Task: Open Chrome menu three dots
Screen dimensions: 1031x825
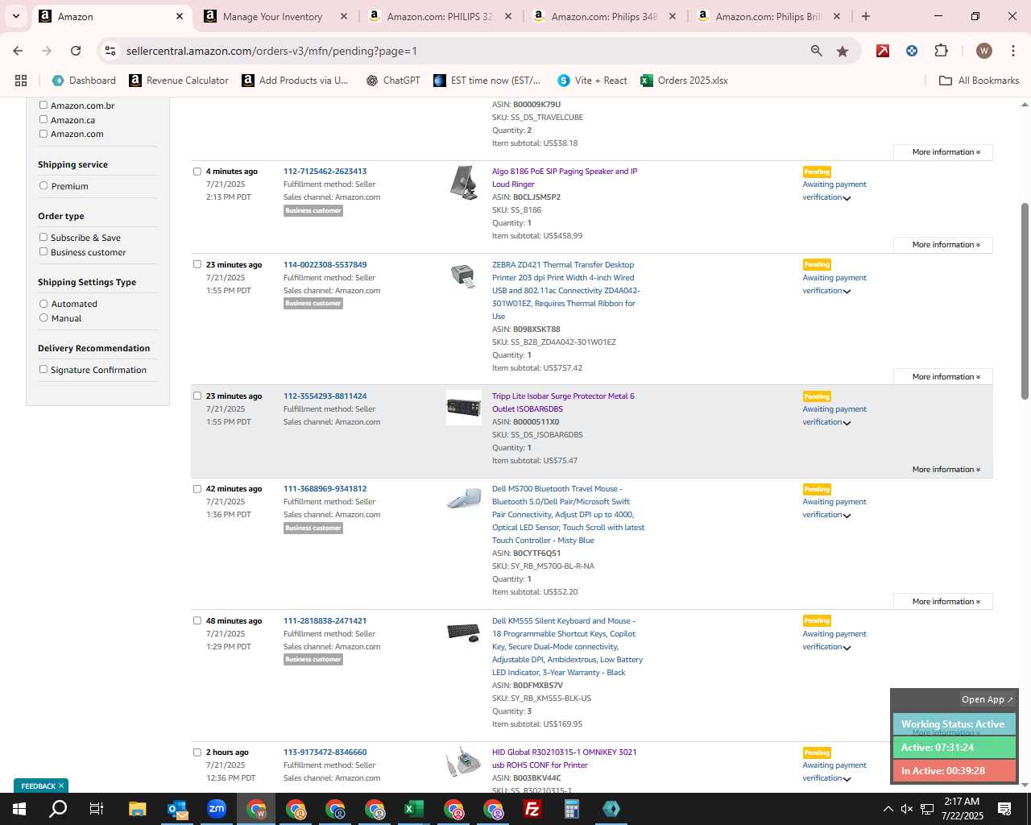Action: coord(1012,51)
